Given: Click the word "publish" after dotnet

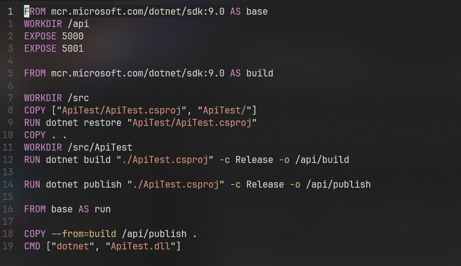Looking at the screenshot, I should pos(103,185).
